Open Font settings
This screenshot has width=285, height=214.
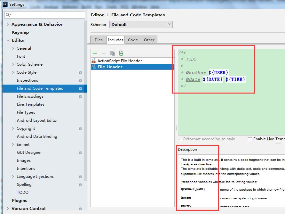point(21,56)
